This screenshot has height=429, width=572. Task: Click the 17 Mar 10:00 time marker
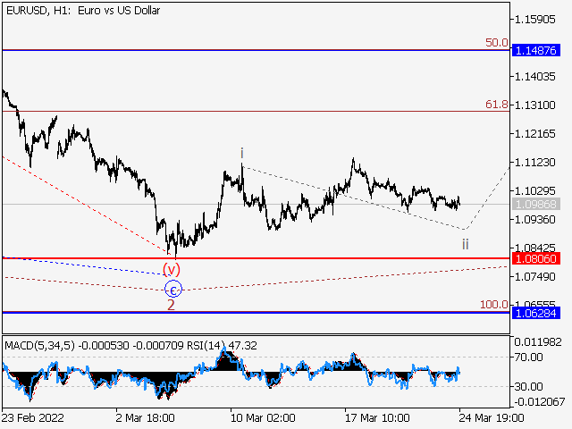[377, 417]
